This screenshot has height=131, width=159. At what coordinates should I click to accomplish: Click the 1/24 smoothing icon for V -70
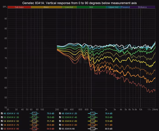point(34,125)
